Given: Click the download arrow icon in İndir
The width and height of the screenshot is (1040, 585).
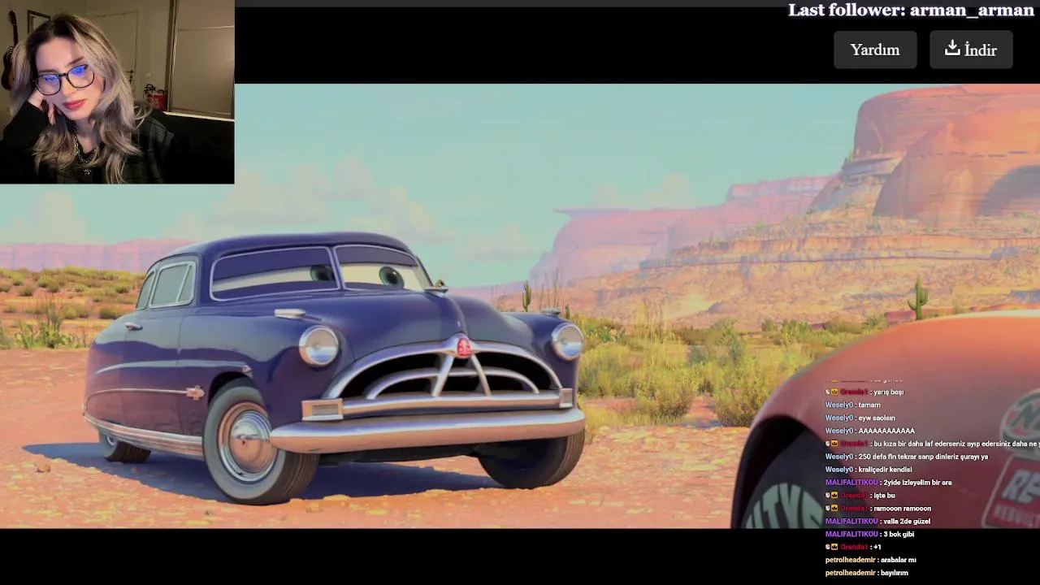Looking at the screenshot, I should point(952,48).
